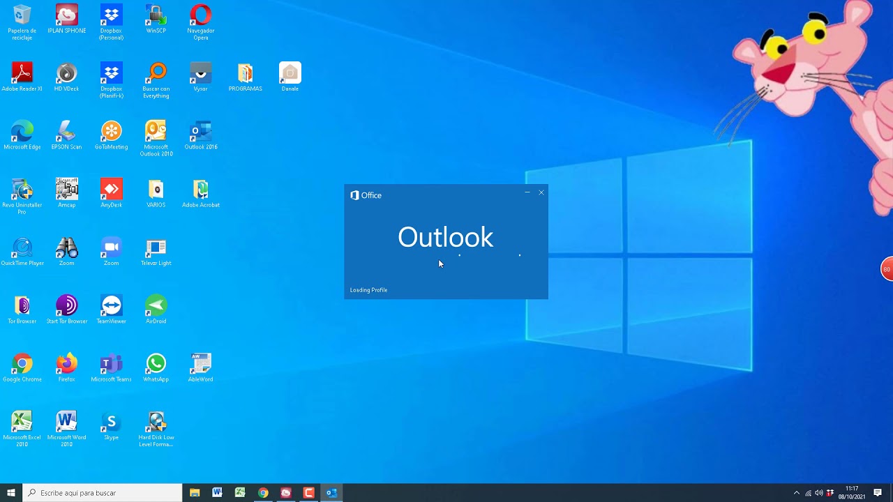Click the Office logo on Outlook splash
The image size is (893, 502).
[x=366, y=195]
